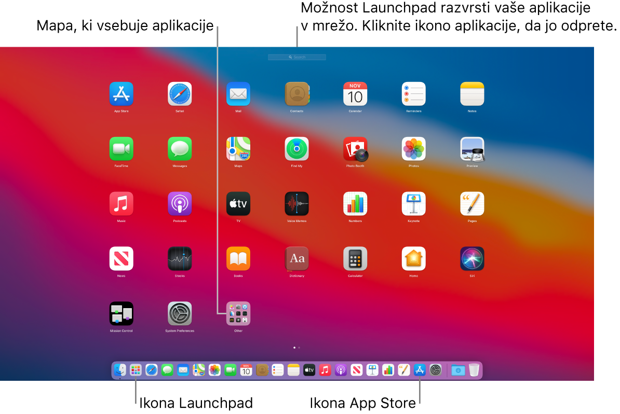Open Mission Control from Launchpad

coord(121,314)
